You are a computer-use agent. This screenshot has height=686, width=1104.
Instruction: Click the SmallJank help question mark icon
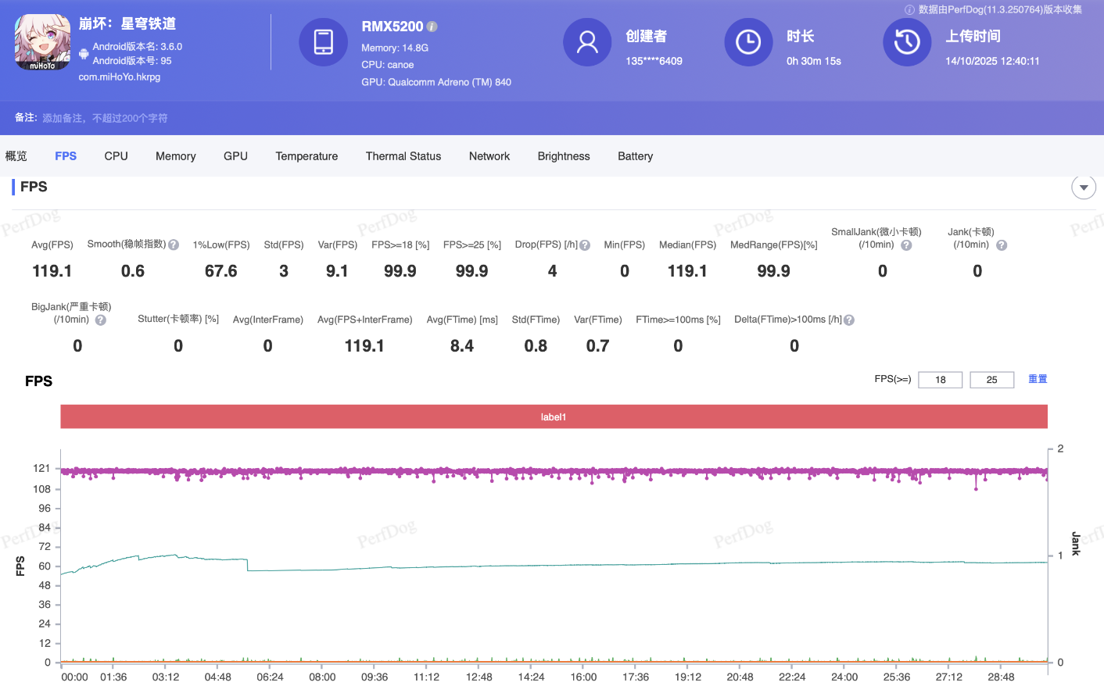(x=906, y=245)
